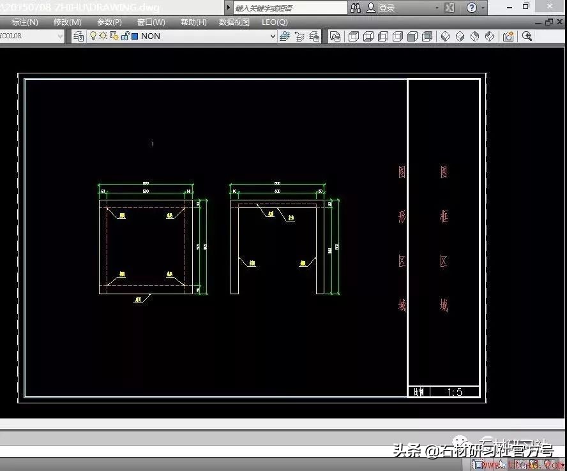Open the 数据视图 menu
This screenshot has height=471, width=567.
pos(234,22)
